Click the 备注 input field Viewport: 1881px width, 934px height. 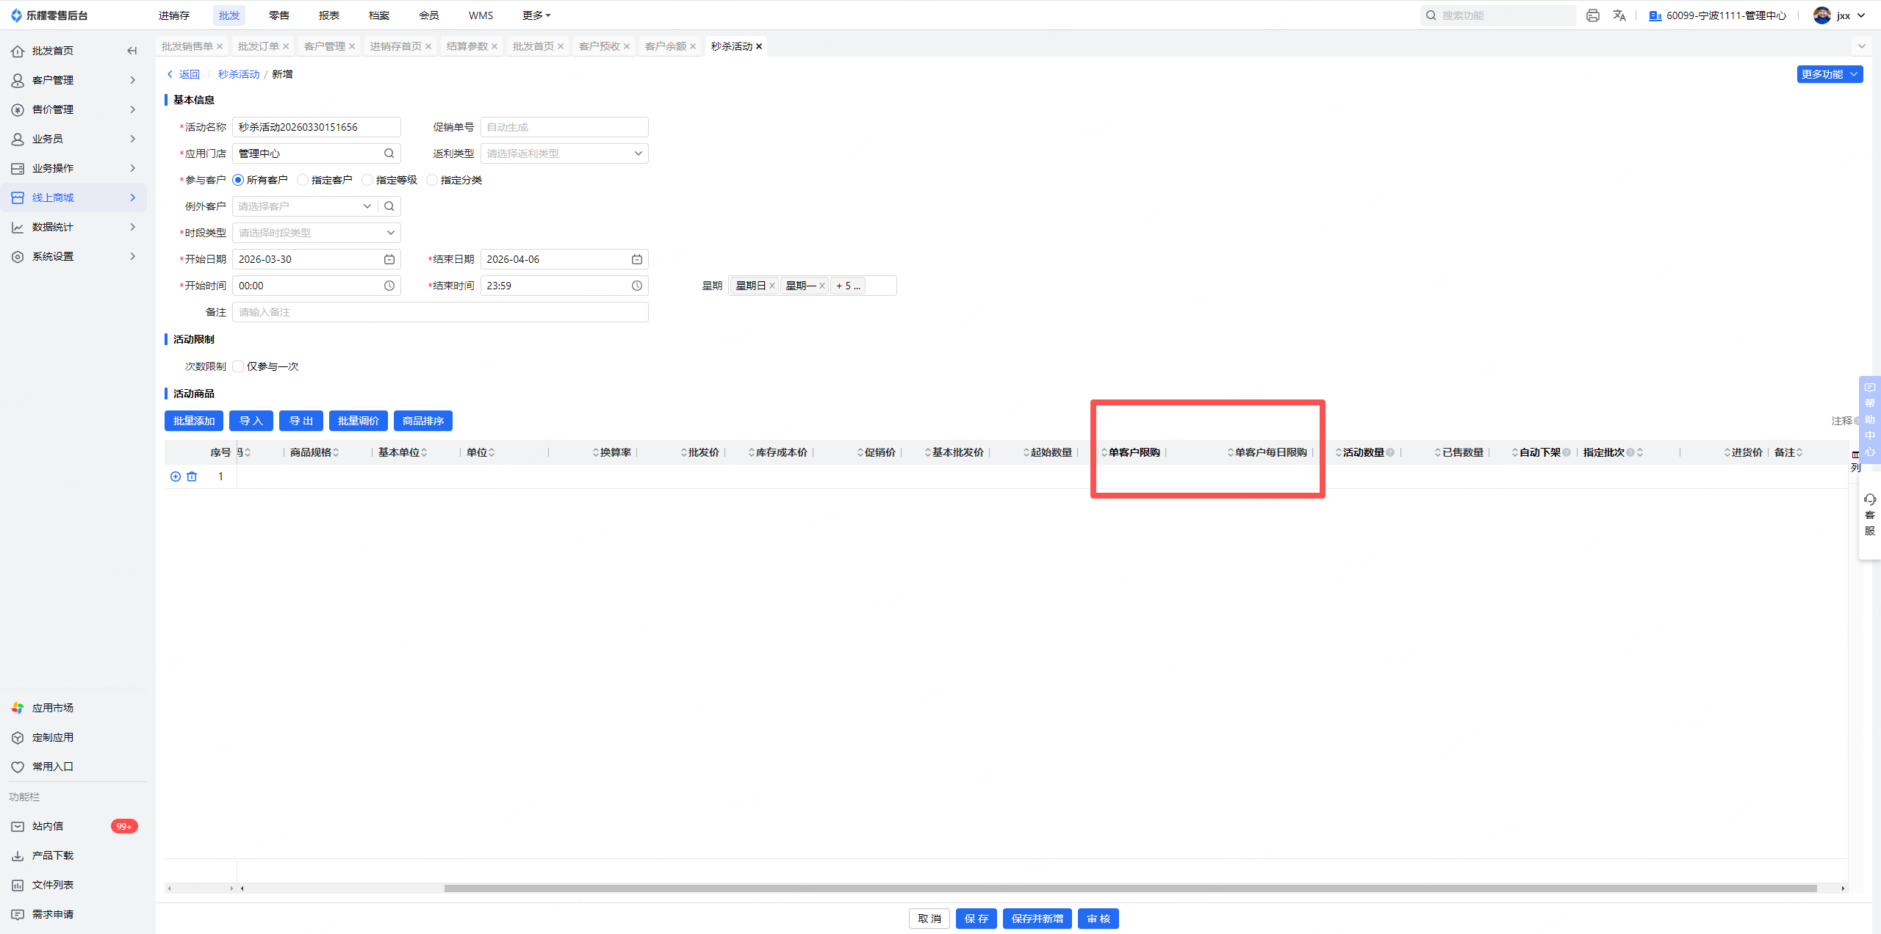439,312
